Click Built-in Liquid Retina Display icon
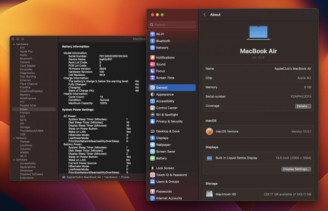The width and height of the screenshot is (328, 211). pos(210,158)
